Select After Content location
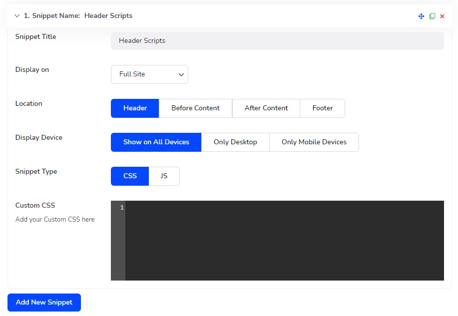 [266, 108]
